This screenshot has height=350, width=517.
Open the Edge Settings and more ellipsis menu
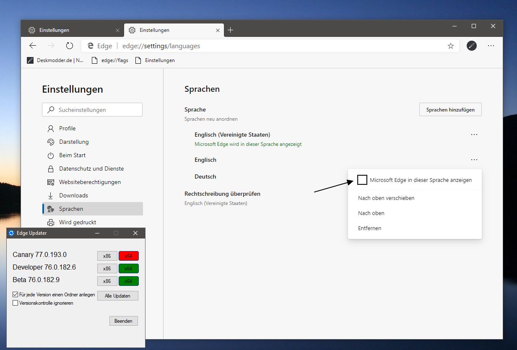(491, 46)
